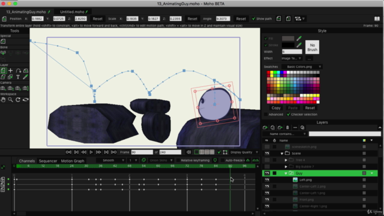The image size is (384, 216).
Task: Play the animation
Action: 91,152
